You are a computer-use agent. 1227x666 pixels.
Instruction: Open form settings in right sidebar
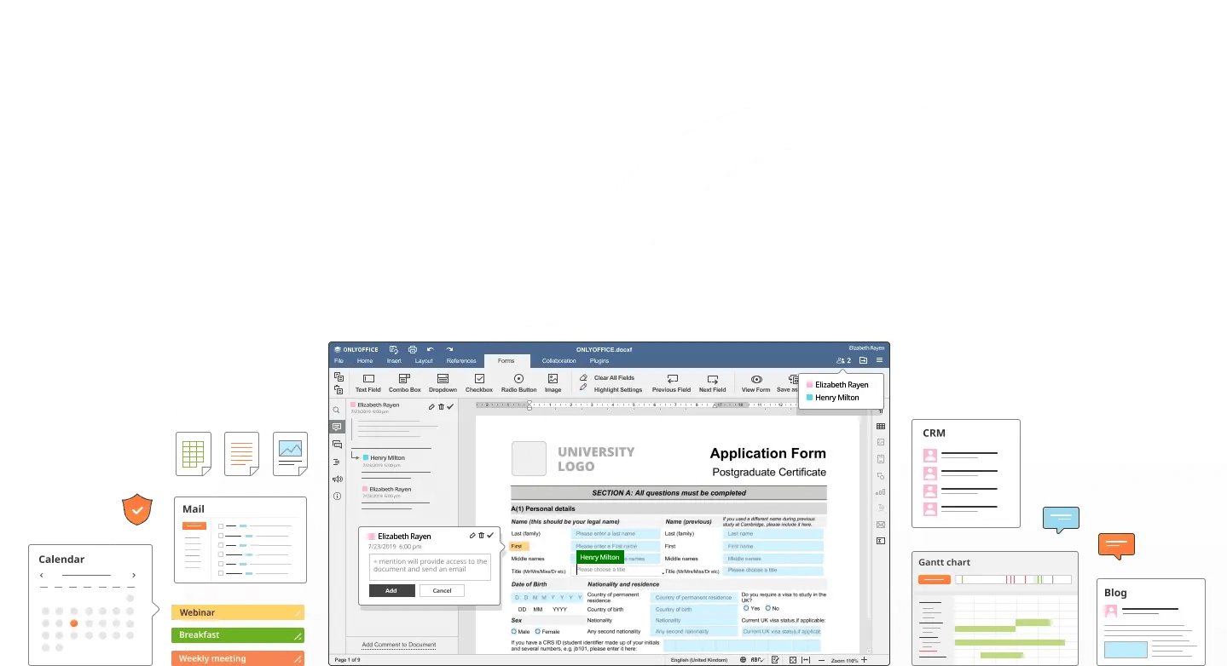tap(881, 541)
